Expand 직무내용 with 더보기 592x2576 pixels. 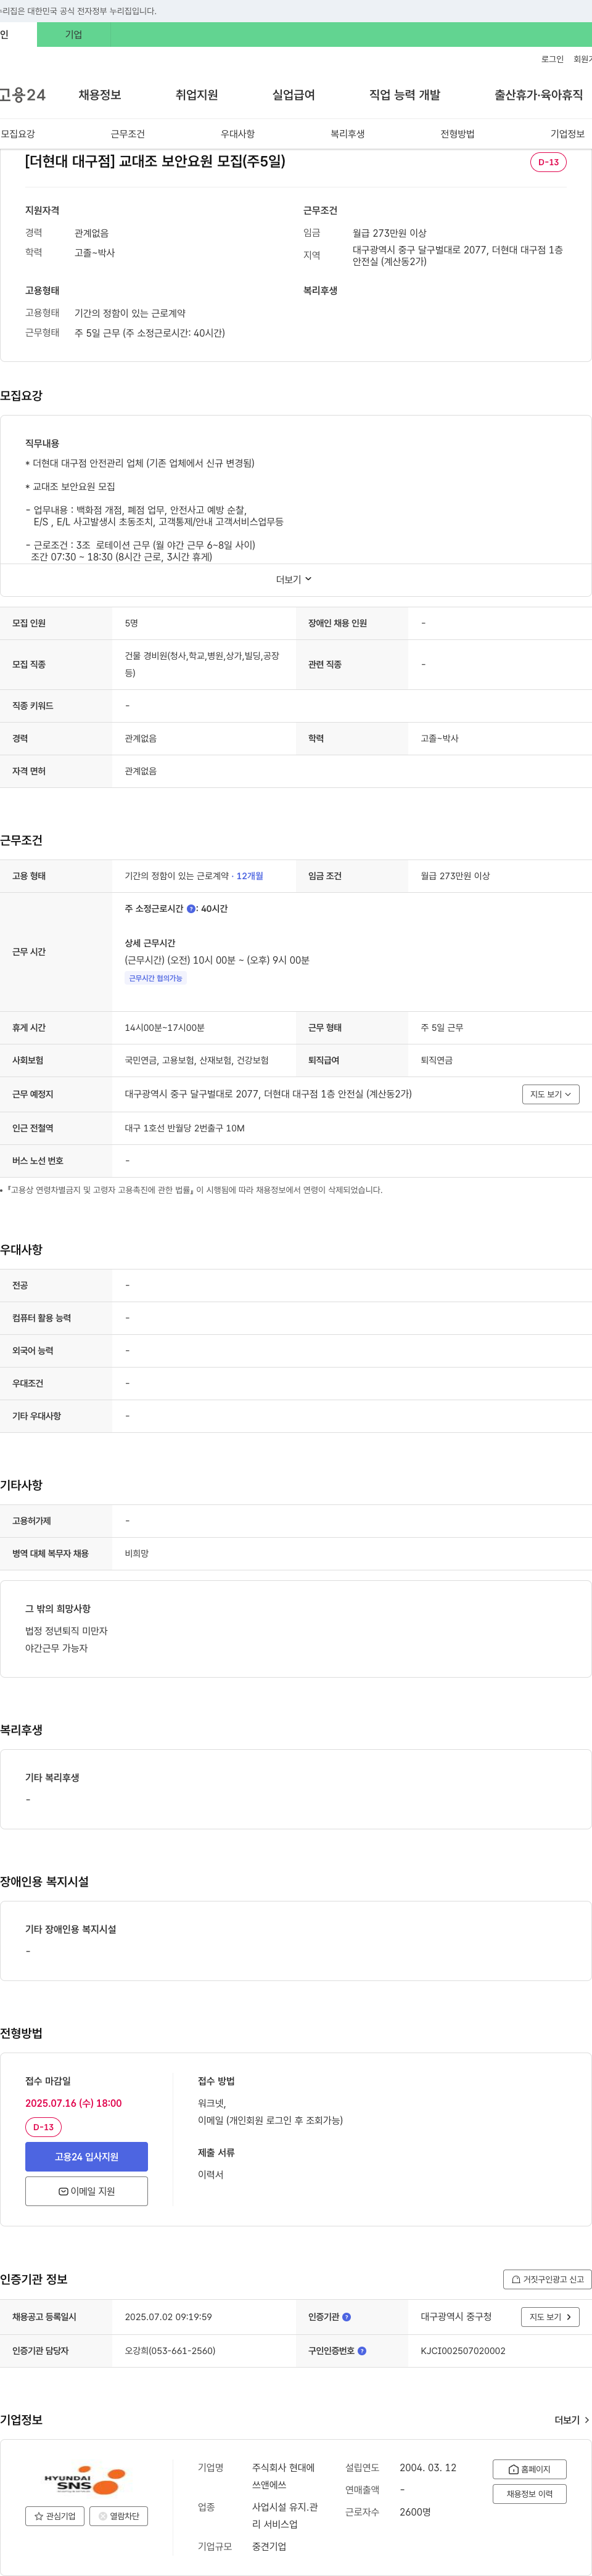(x=294, y=579)
